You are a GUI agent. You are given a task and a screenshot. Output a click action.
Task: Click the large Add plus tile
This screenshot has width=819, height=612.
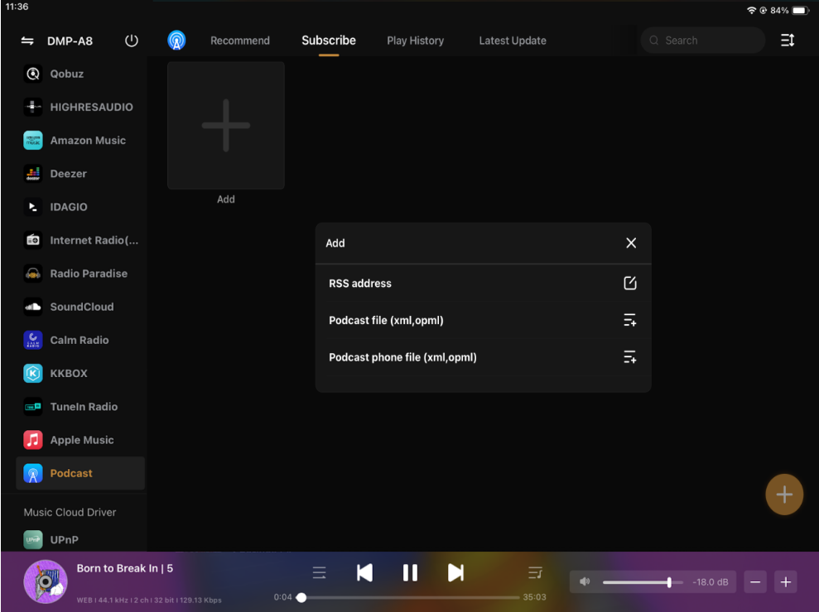pos(226,125)
